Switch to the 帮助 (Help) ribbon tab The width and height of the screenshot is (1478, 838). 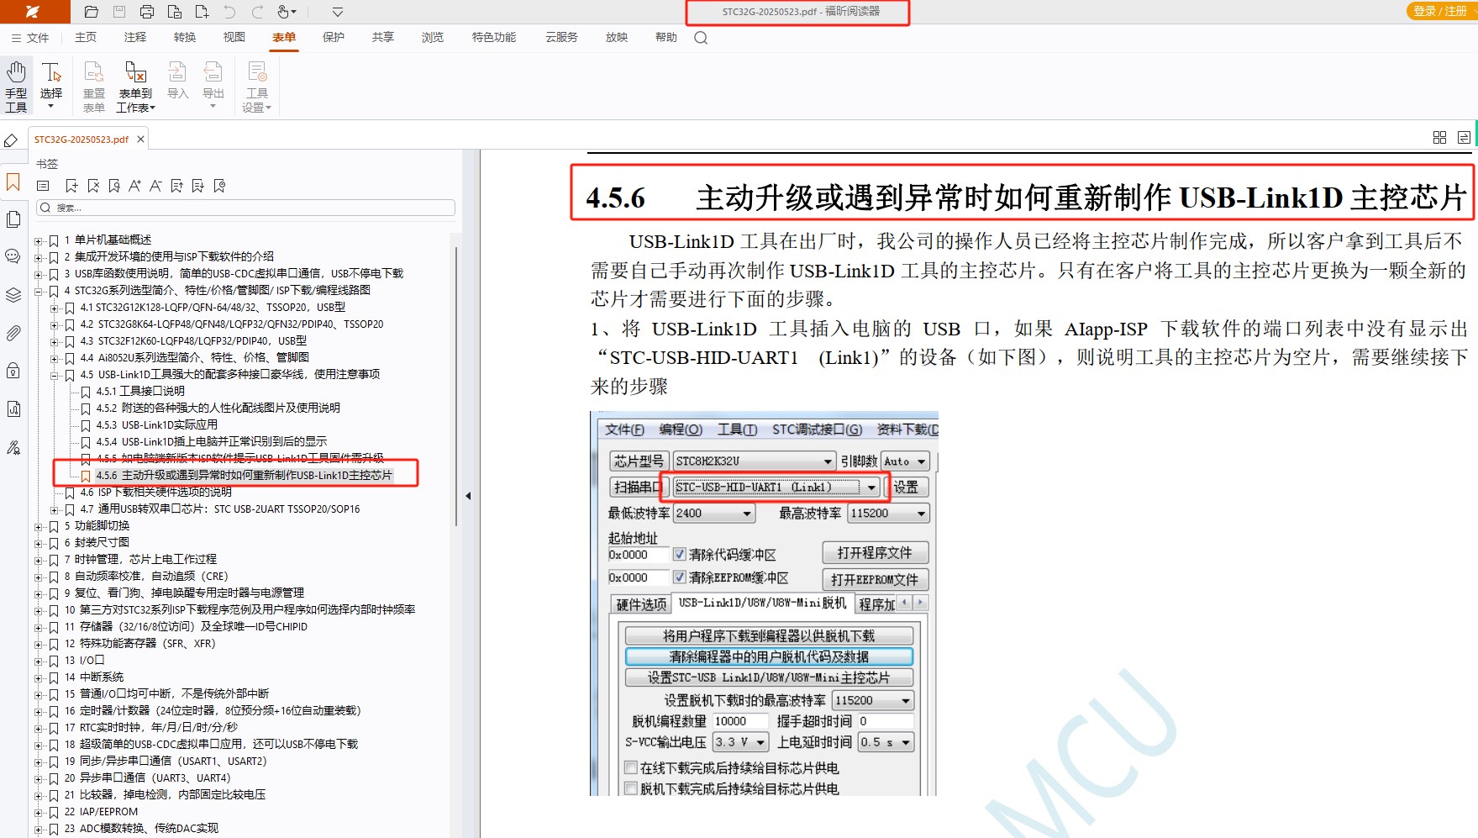666,37
